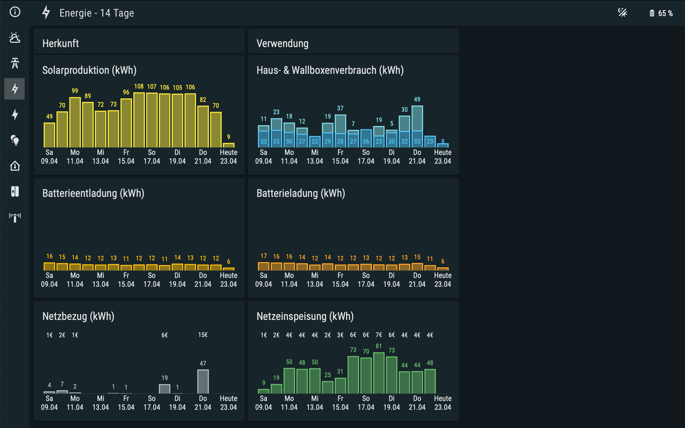Select the refrigerator sidebar icon

point(15,192)
